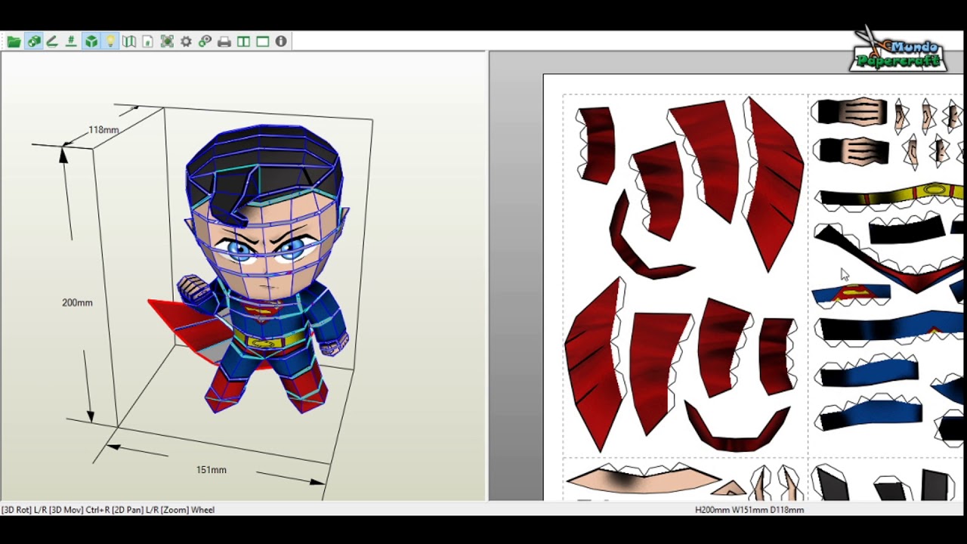Screen dimensions: 967x544
Task: Open the information icon
Action: pos(281,42)
